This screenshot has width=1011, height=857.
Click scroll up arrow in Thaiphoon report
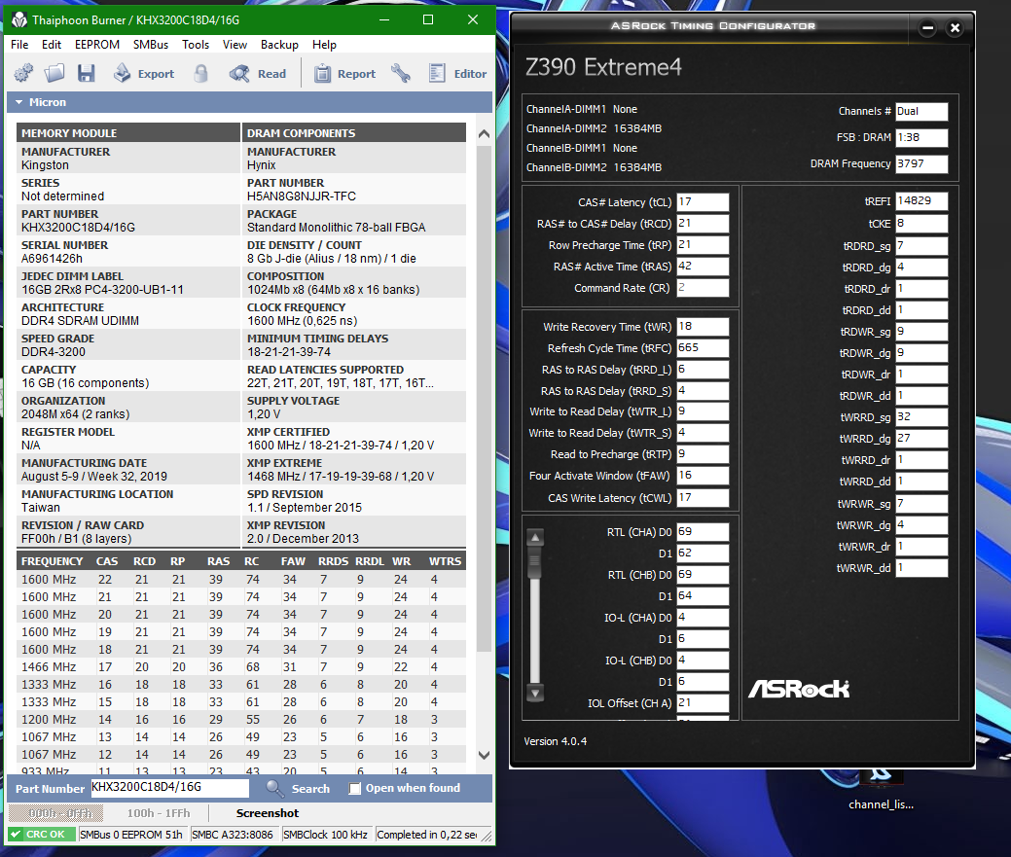click(x=485, y=134)
